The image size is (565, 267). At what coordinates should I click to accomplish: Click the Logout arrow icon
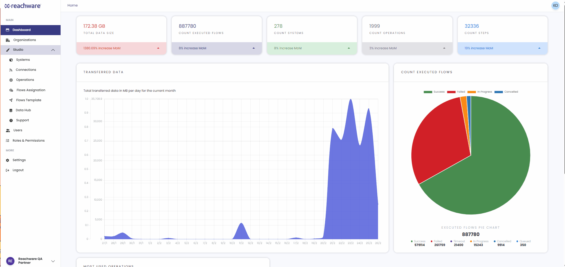tap(8, 170)
